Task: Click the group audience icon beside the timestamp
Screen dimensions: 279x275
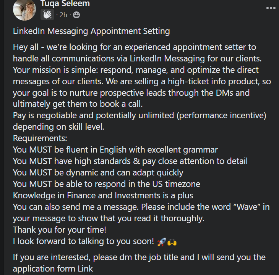Action: [x=76, y=15]
